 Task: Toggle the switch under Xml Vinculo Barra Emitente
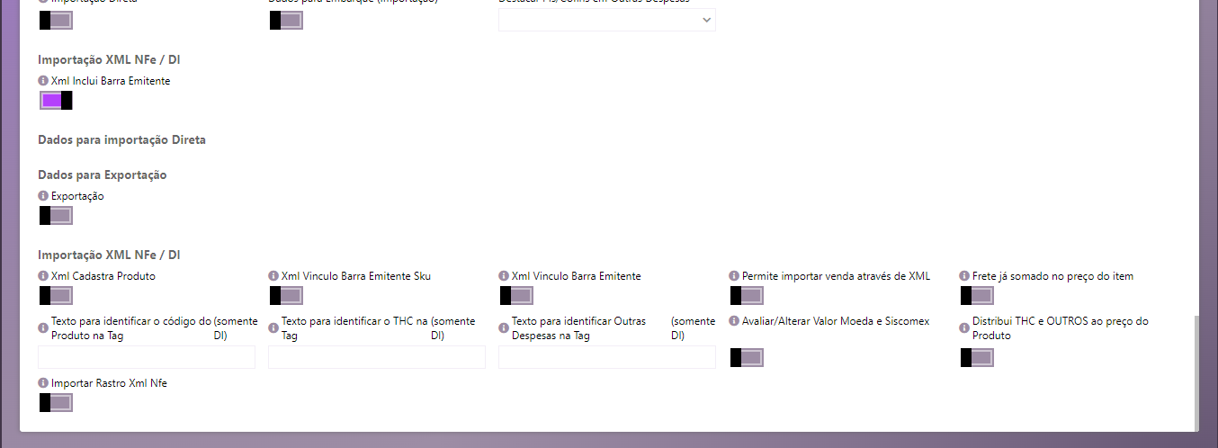click(516, 295)
